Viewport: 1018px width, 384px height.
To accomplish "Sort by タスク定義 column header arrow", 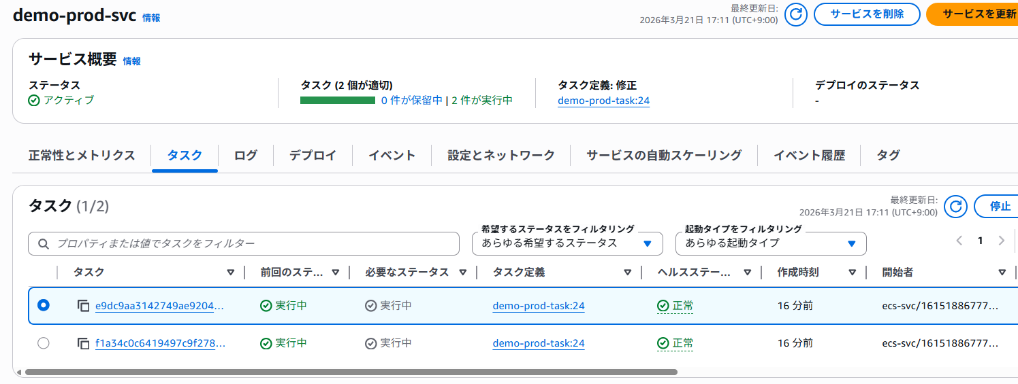I will (x=627, y=273).
